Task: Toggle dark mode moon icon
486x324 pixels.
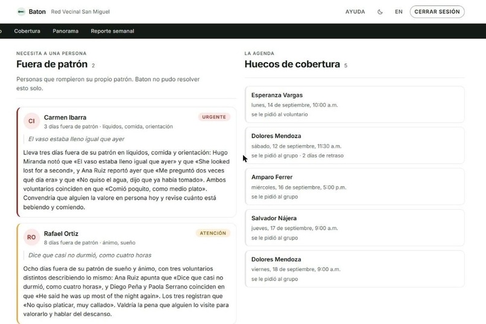Action: 380,12
